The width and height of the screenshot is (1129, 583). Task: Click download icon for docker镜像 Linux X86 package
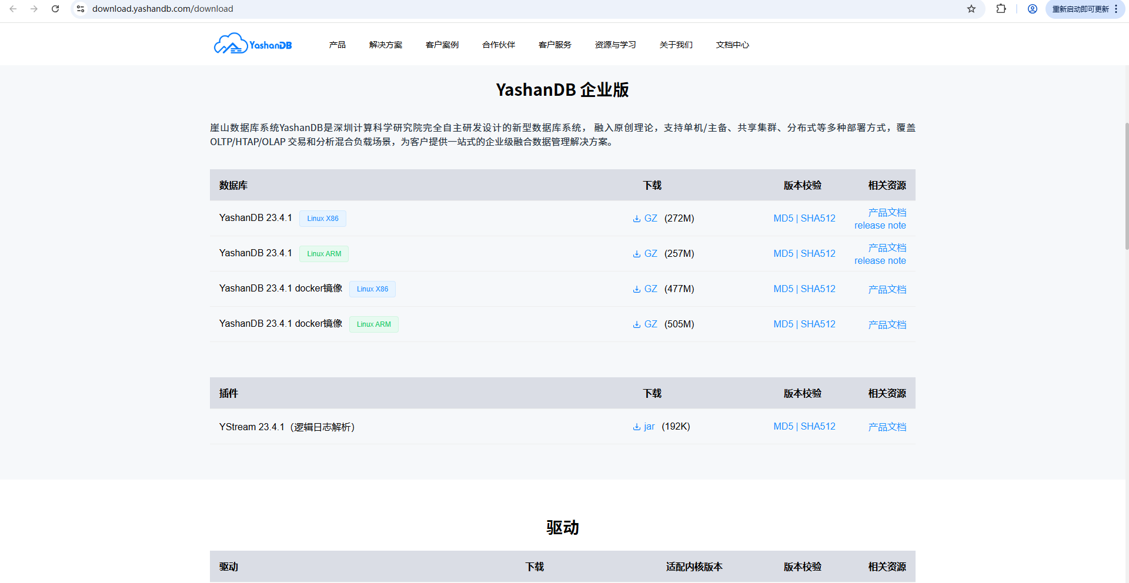pyautogui.click(x=636, y=289)
